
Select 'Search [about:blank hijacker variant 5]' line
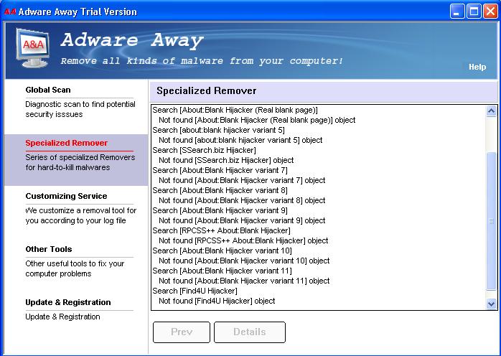218,130
